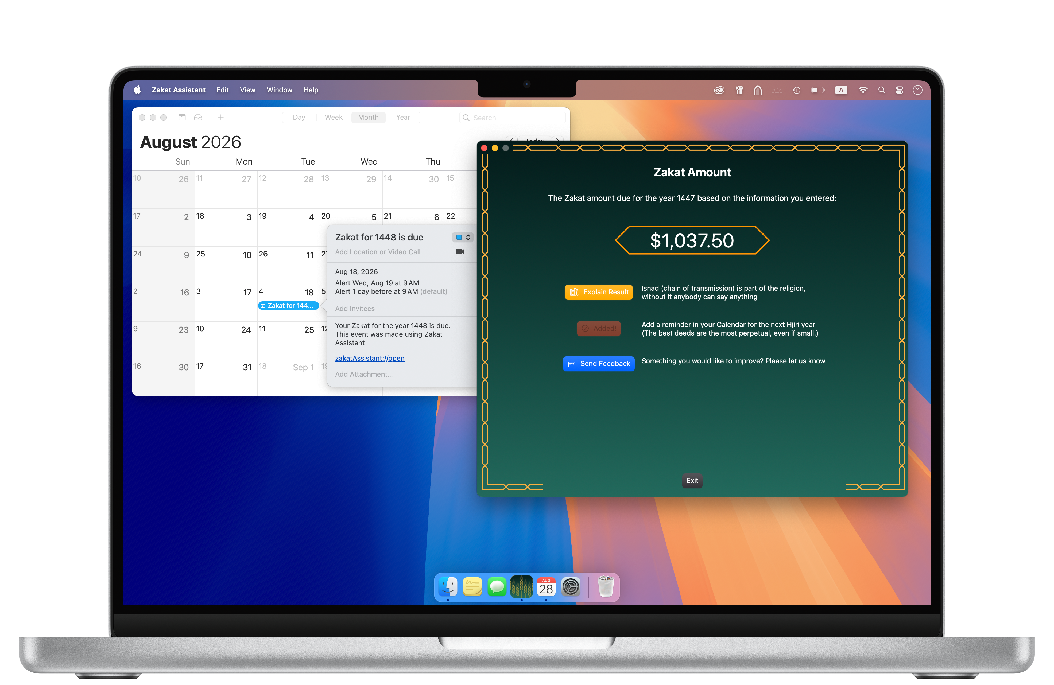Open Control Center toggles icon in menu bar

pyautogui.click(x=899, y=90)
